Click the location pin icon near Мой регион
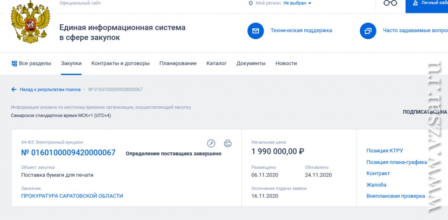This screenshot has height=220, width=448. point(251,3)
